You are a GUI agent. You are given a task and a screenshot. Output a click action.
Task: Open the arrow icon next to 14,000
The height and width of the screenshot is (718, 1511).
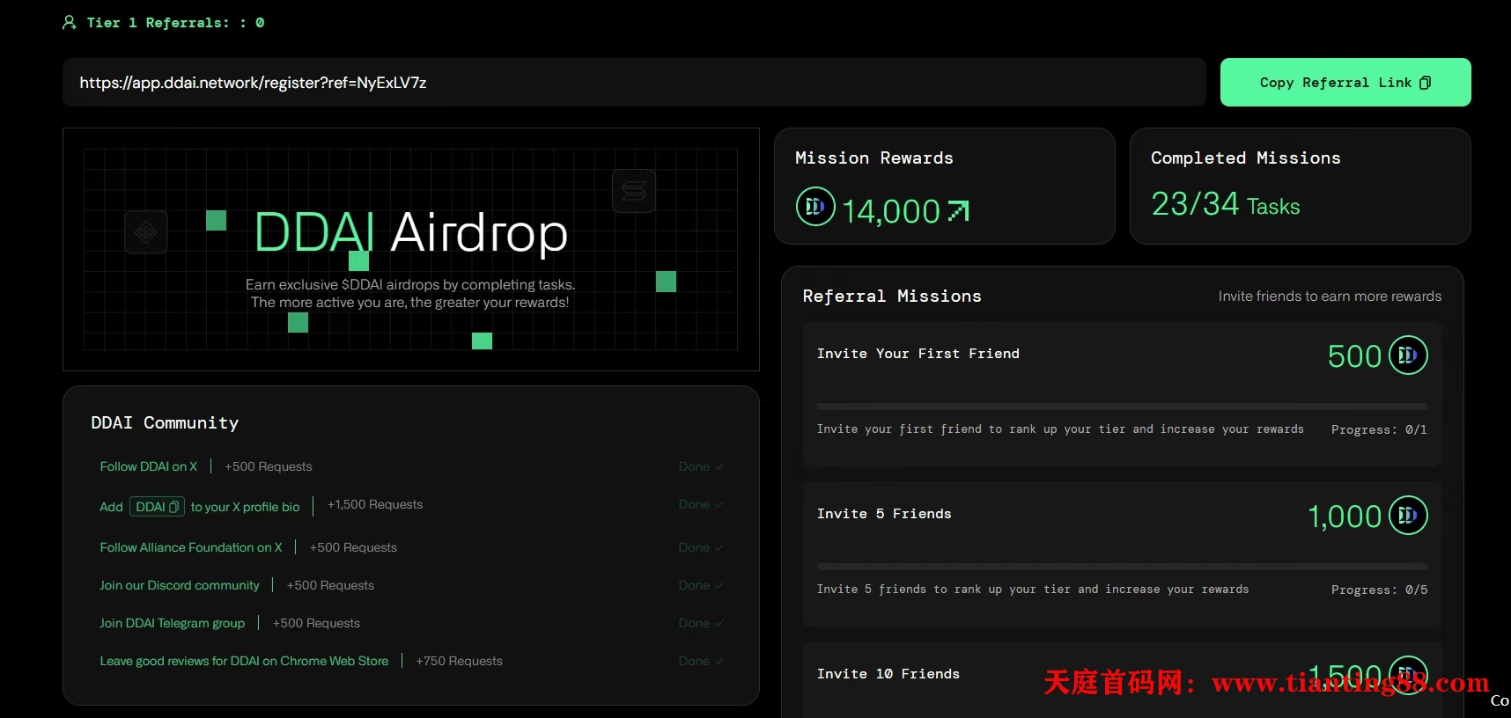(958, 211)
